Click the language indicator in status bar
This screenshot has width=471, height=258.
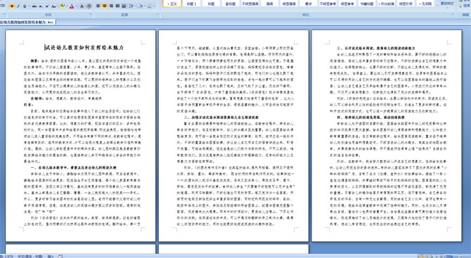pyautogui.click(x=30, y=256)
